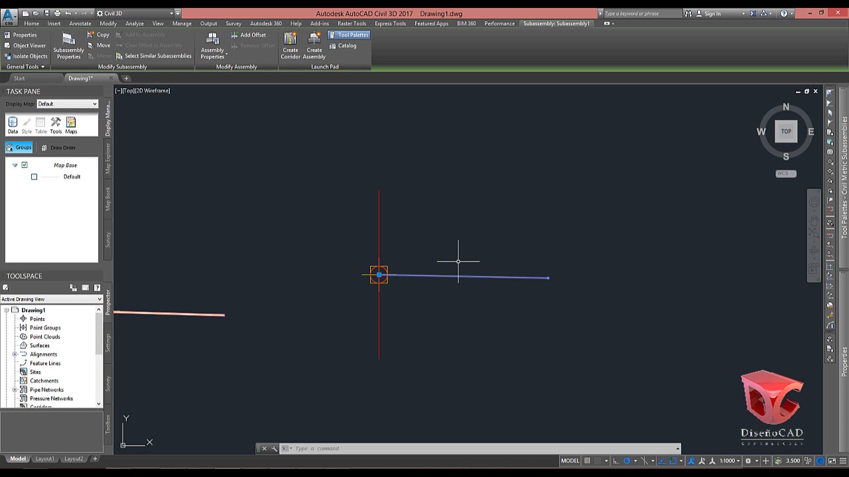Open the Analyze ribbon tab
This screenshot has width=849, height=477.
click(135, 23)
